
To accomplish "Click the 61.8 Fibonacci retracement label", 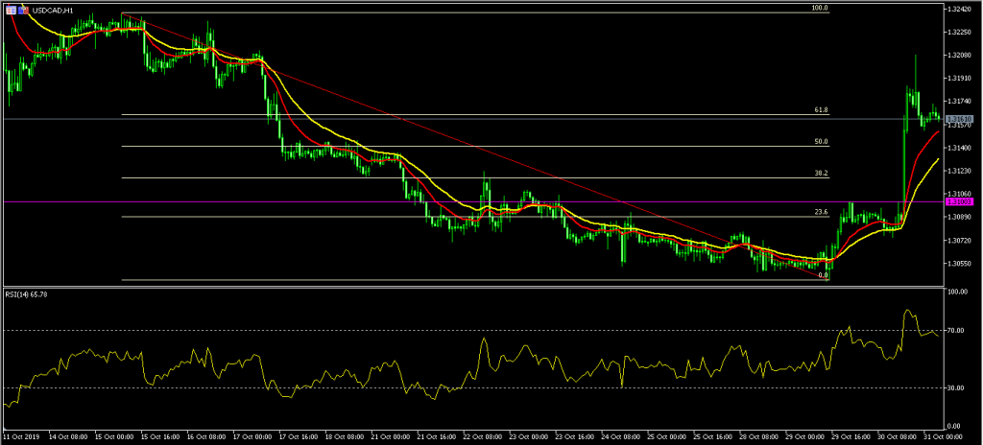I will tap(821, 110).
